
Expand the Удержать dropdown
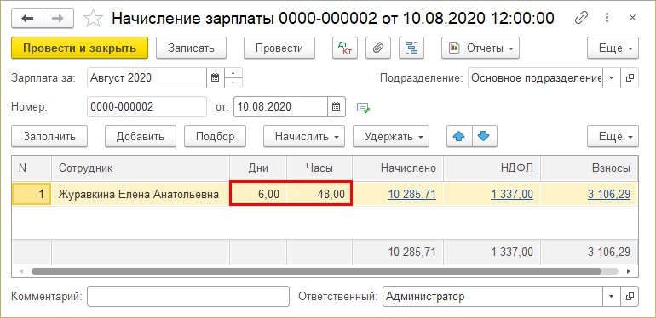click(x=391, y=136)
